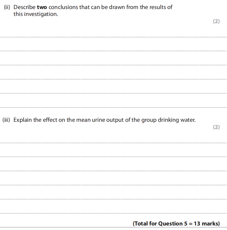This screenshot has height=230, width=227.
Task: Click the fifth answer line under part (ii)
Action: pos(114,93)
